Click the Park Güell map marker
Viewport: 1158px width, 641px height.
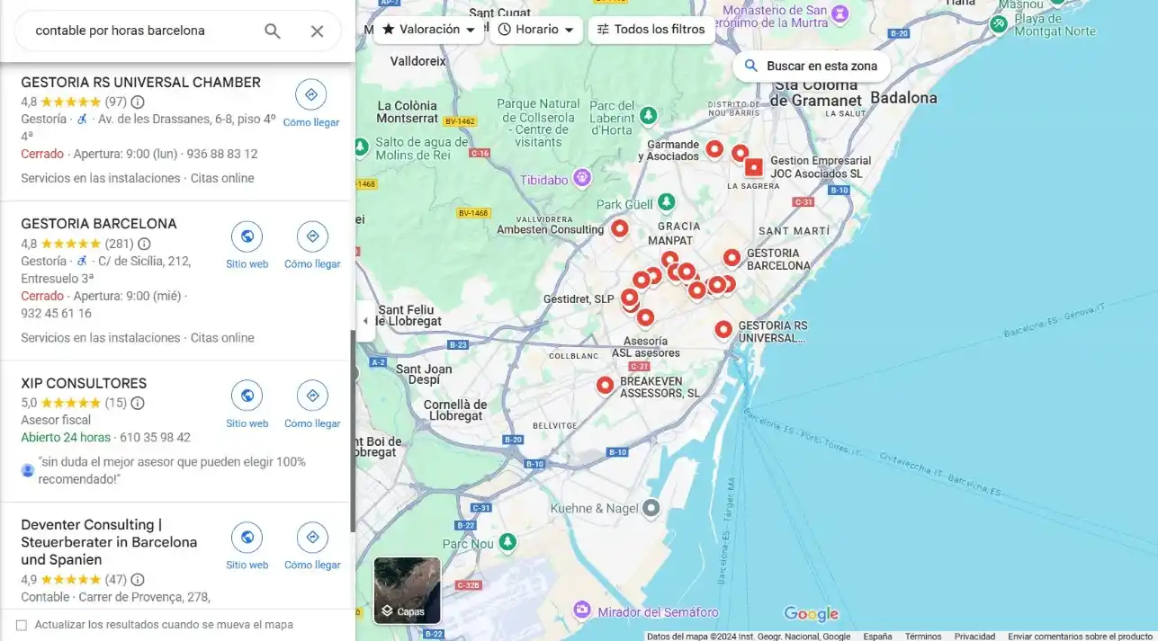[667, 202]
